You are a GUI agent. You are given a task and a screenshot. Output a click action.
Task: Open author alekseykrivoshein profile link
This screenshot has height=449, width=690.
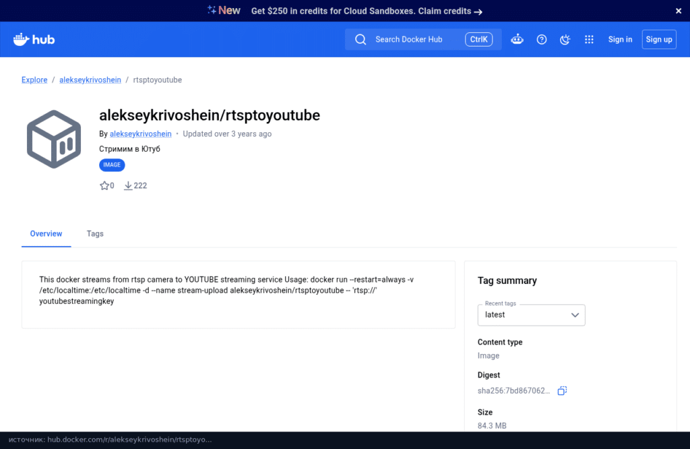(x=140, y=133)
